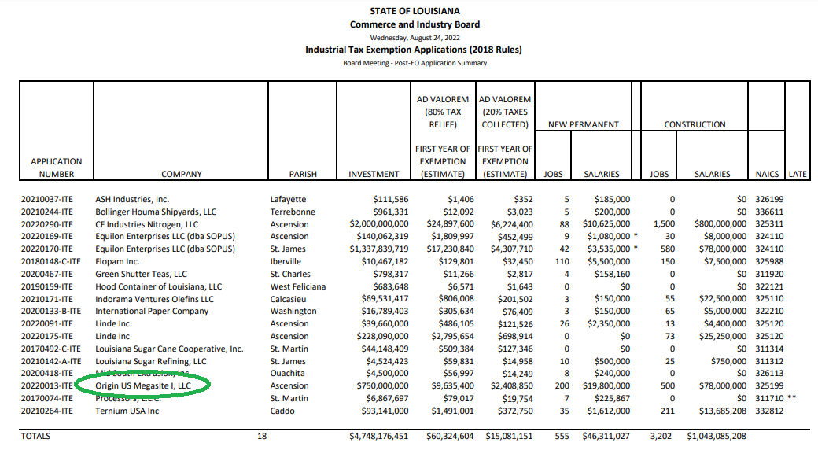
Task: Click the double asterisk late marker
Action: pos(792,398)
